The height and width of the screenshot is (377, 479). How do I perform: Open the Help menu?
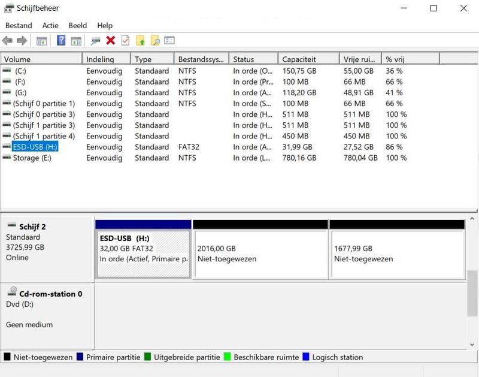[105, 26]
